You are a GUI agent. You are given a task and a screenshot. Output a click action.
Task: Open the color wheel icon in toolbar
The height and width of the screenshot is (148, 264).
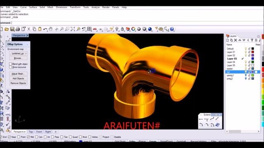(x=133, y=29)
